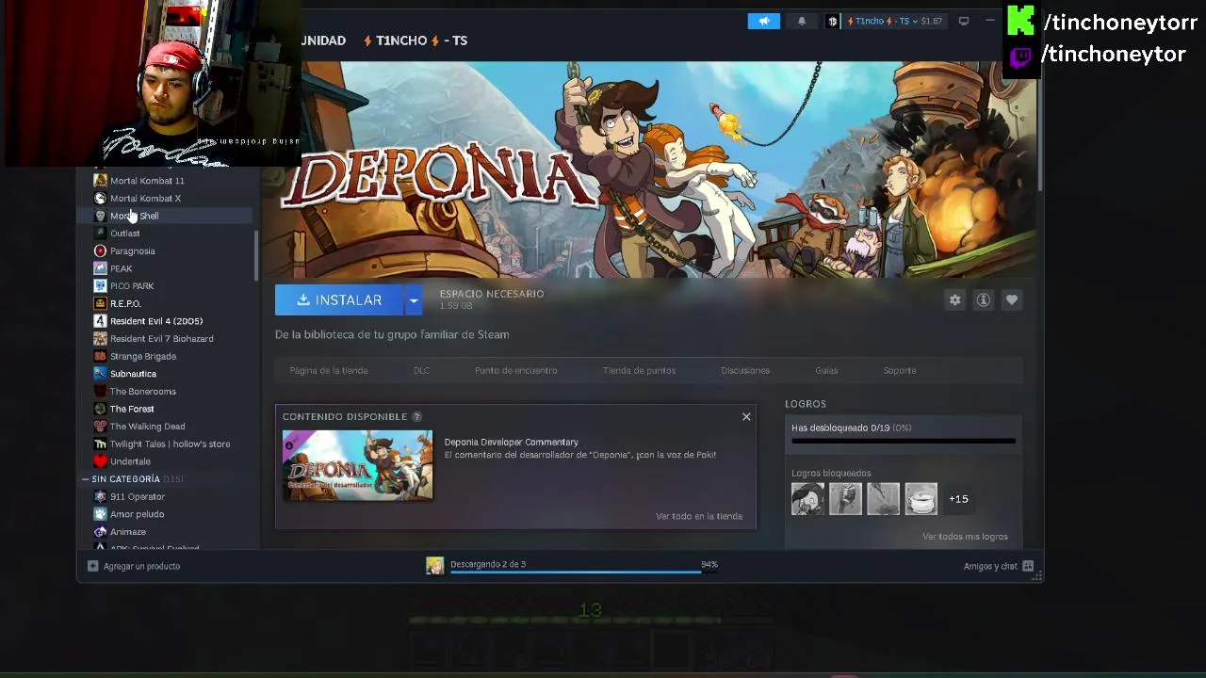Open the Deponia Developer Commentary thumbnail

pyautogui.click(x=358, y=465)
